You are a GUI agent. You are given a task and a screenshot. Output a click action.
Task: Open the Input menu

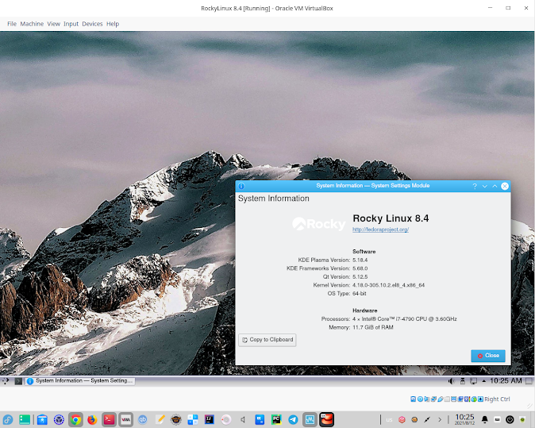[71, 24]
